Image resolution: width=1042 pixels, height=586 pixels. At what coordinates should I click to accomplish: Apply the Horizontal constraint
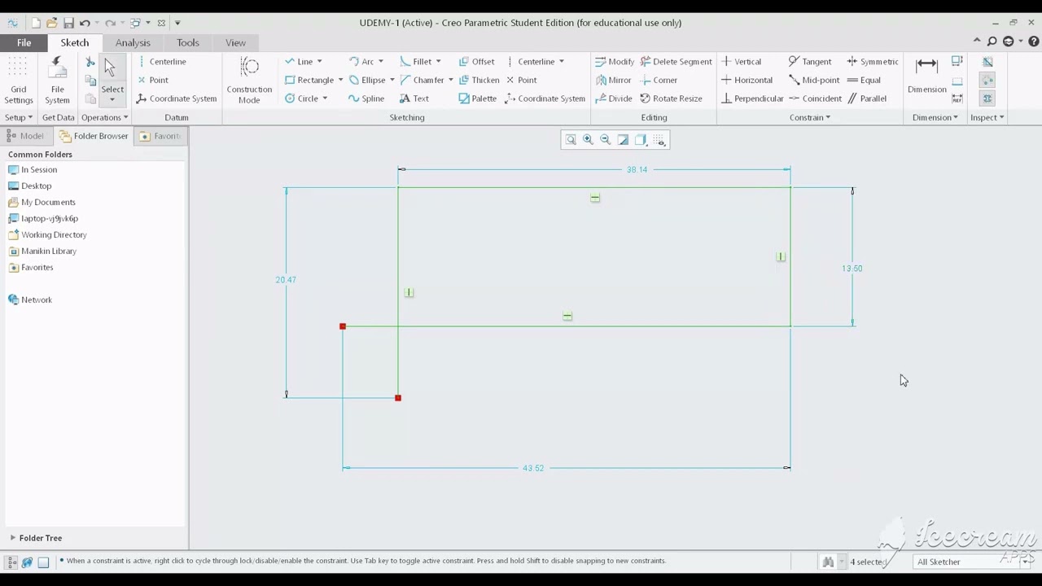[x=746, y=80]
